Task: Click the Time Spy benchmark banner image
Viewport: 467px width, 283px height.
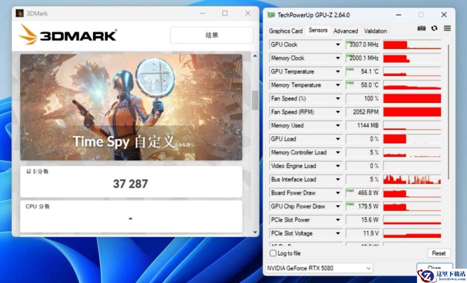Action: tap(131, 107)
